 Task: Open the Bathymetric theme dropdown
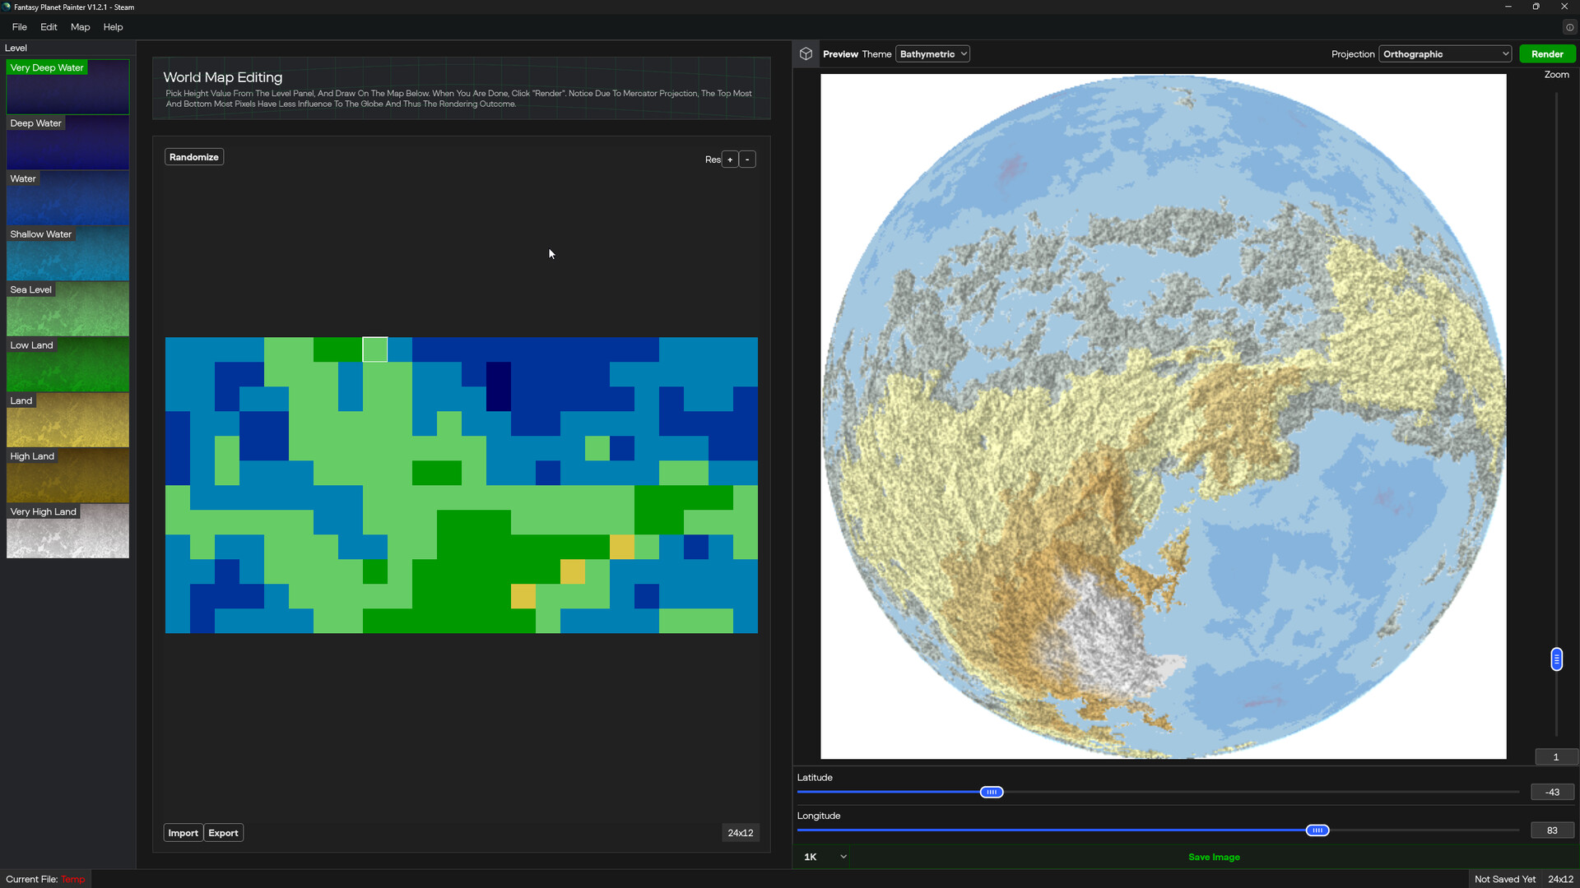[932, 53]
